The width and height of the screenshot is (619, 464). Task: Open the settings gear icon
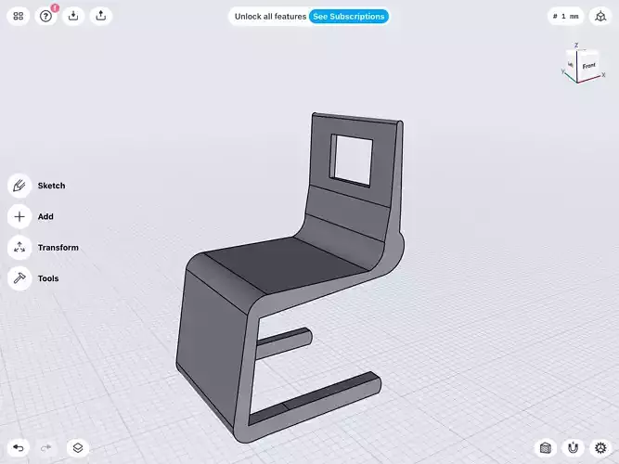point(600,448)
